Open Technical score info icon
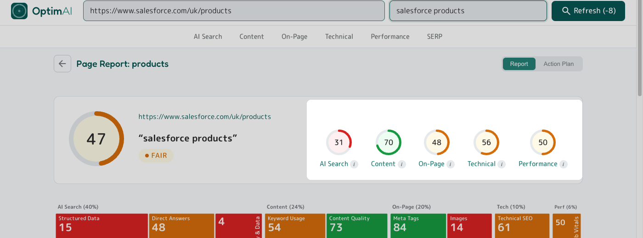 pos(502,164)
